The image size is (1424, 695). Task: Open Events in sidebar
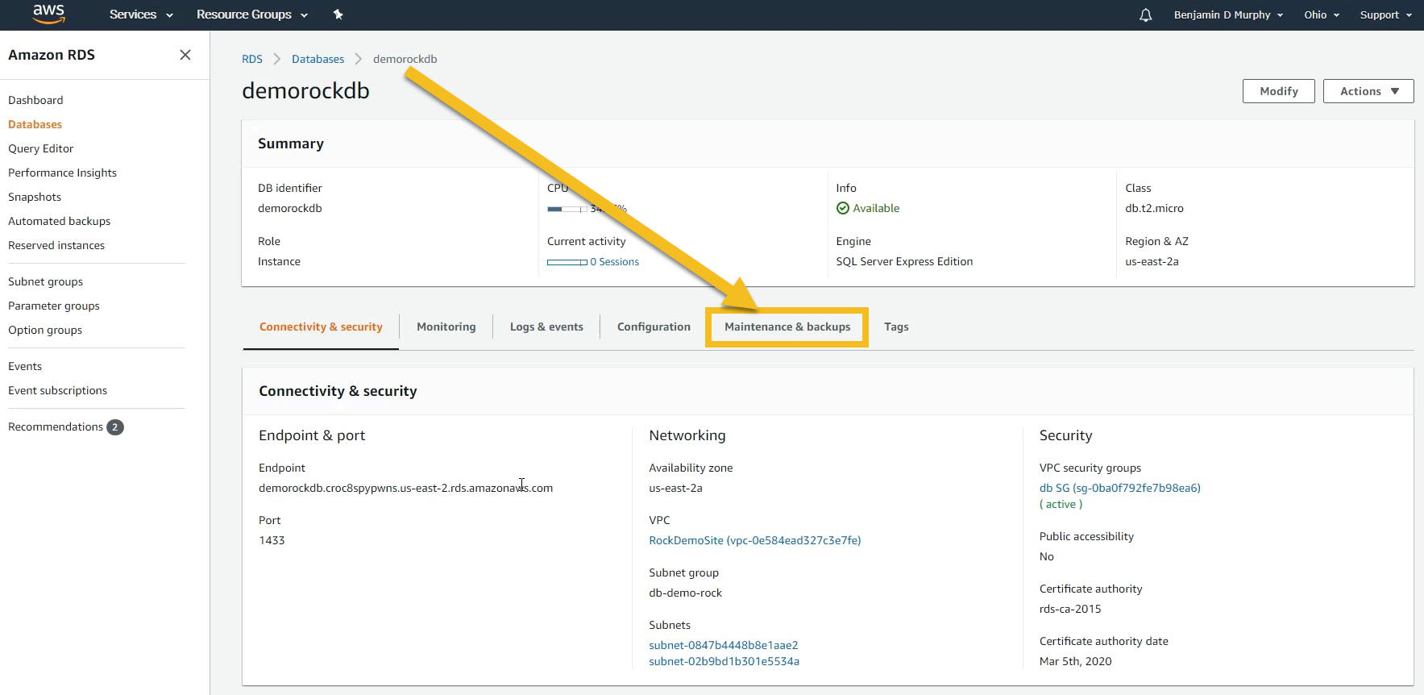click(25, 366)
